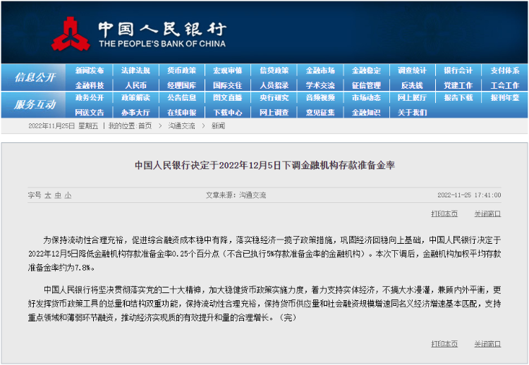Go to 货币政策 section

[181, 70]
